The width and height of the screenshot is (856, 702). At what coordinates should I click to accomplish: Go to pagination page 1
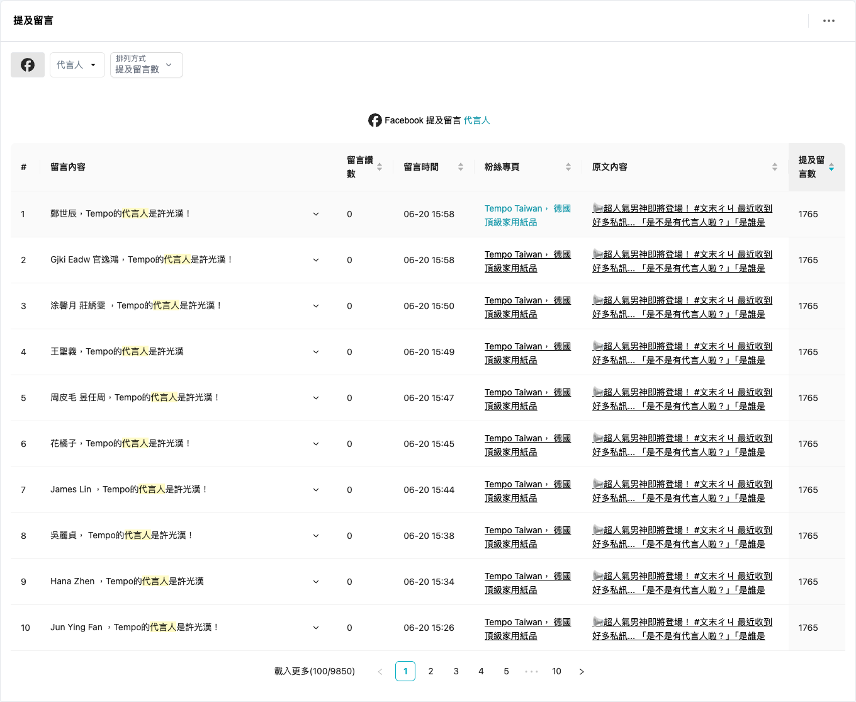405,671
